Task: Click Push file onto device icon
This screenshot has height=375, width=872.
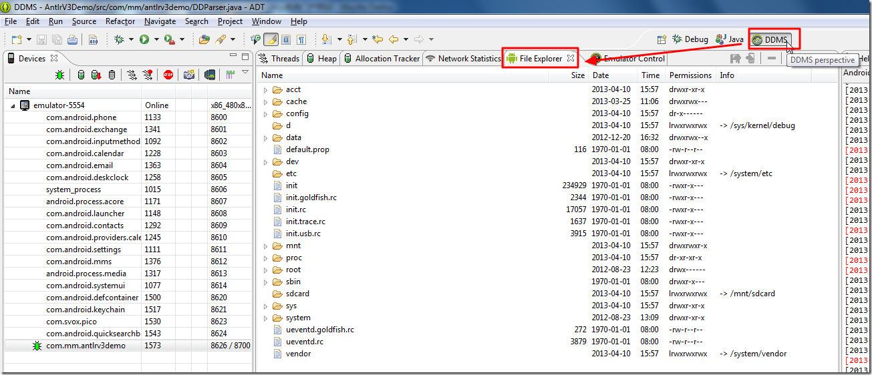Action: click(x=750, y=59)
